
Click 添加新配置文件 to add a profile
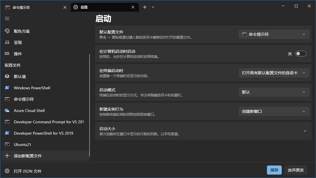click(x=45, y=156)
